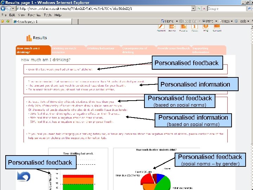The height and width of the screenshot is (190, 253).
Task: Click the blank new tab button
Action: [x=75, y=21]
